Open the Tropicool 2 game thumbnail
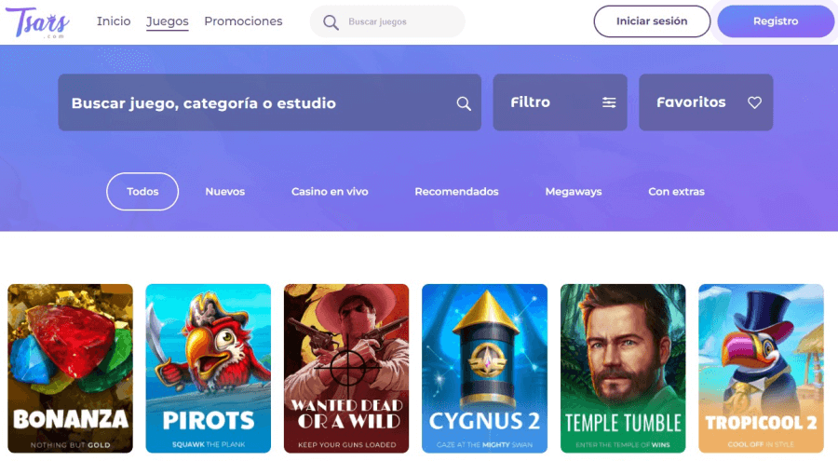This screenshot has width=838, height=461. 761,369
